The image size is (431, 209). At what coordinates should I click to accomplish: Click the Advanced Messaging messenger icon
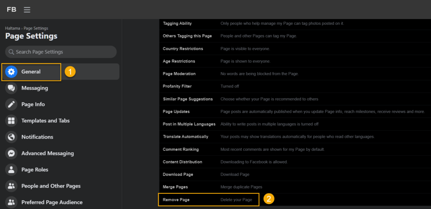pos(11,153)
